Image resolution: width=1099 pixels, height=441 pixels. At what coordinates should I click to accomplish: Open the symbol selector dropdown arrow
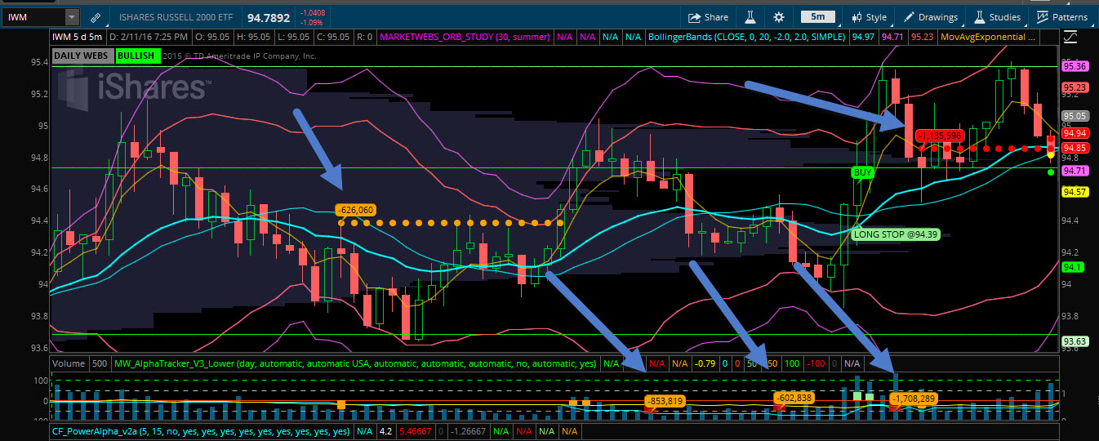coord(72,17)
